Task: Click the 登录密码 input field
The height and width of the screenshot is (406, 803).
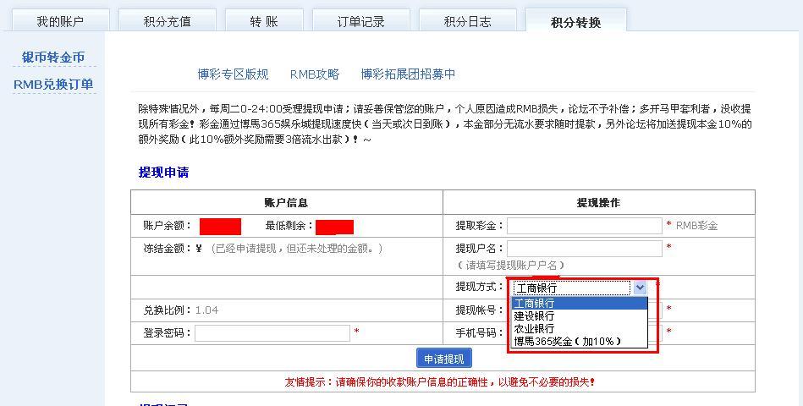Action: 272,333
